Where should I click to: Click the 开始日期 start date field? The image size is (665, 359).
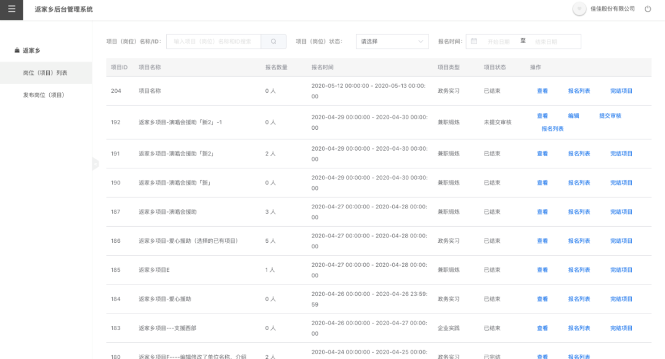pos(498,41)
